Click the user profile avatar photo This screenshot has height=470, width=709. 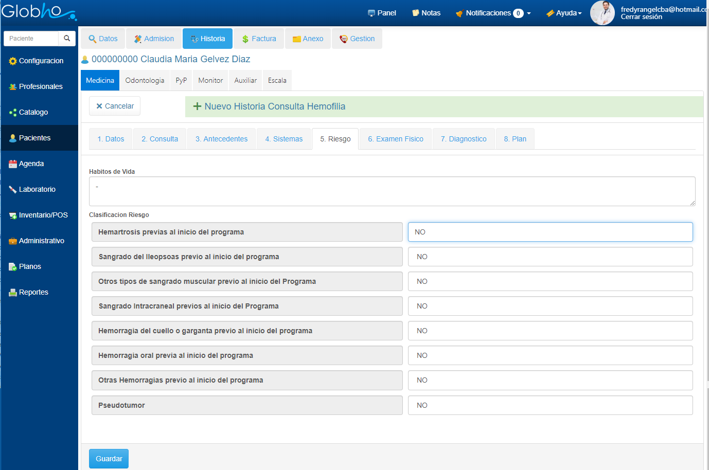602,13
